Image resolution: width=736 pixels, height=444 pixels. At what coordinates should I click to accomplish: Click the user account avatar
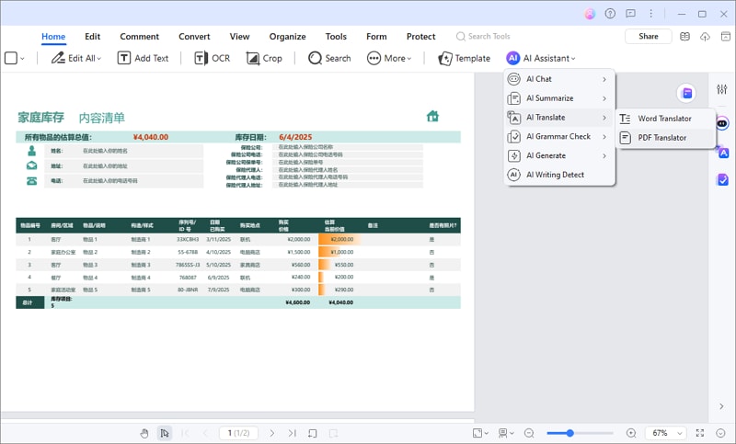click(590, 14)
